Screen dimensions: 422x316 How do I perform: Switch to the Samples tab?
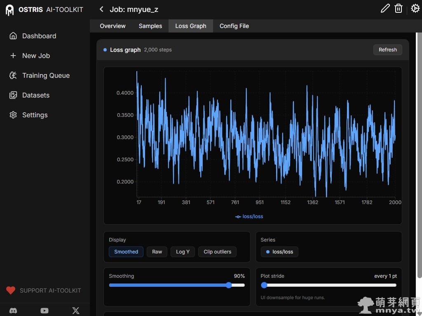point(150,26)
